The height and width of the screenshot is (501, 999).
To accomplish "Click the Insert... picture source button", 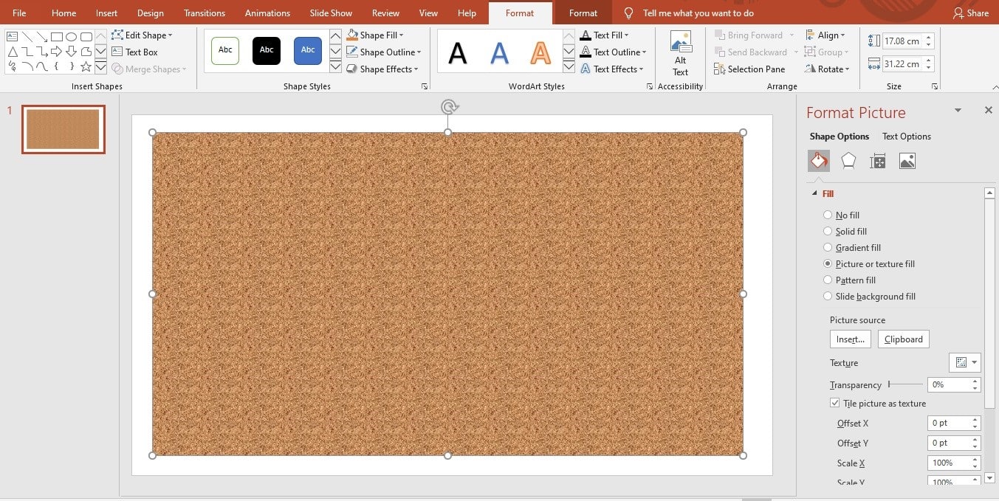I will pyautogui.click(x=850, y=339).
